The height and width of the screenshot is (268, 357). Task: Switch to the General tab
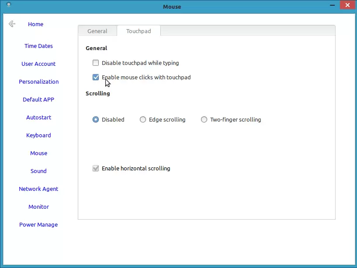click(x=97, y=31)
